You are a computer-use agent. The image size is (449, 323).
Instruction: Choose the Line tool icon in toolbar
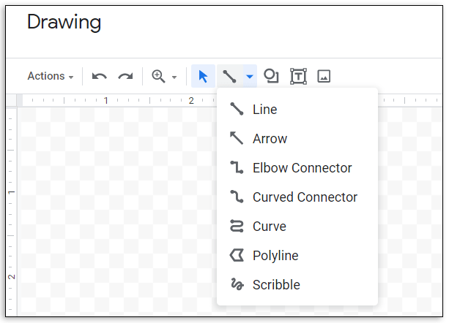click(x=229, y=76)
